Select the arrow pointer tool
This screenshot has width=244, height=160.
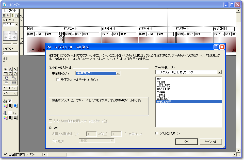[5, 69]
